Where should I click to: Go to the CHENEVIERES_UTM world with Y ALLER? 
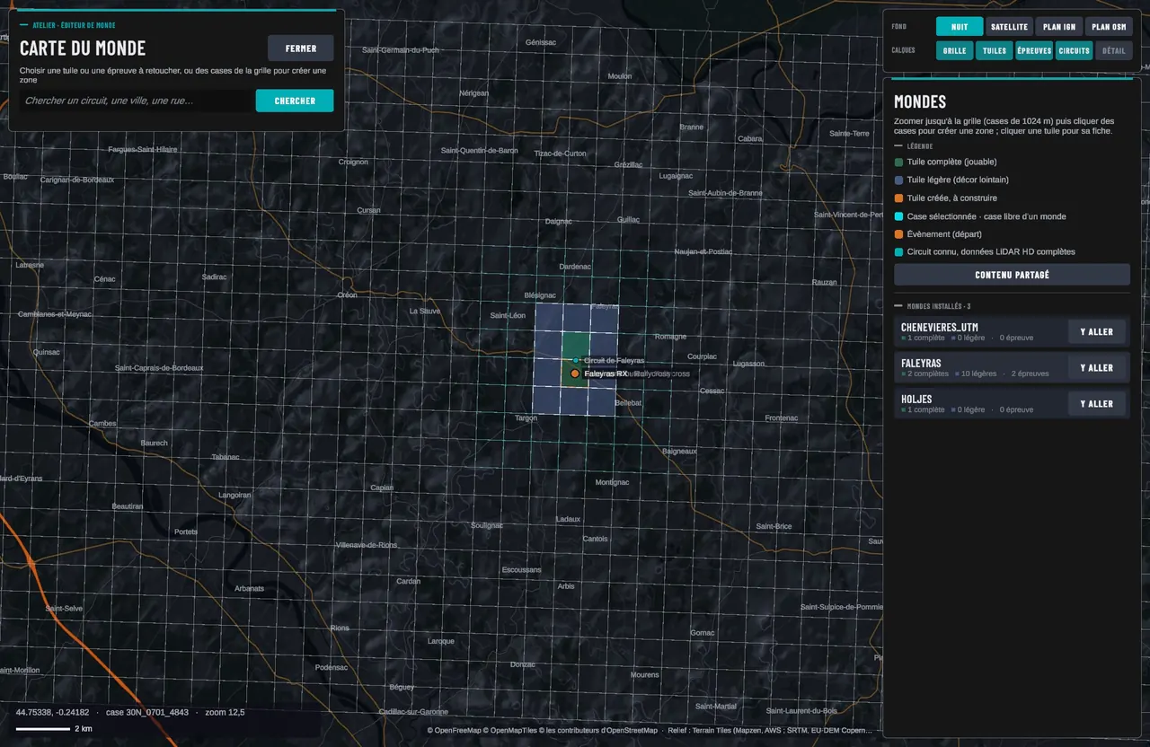pos(1096,332)
